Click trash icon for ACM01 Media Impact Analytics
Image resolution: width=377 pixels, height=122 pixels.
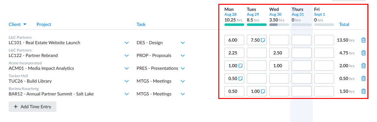363,66
